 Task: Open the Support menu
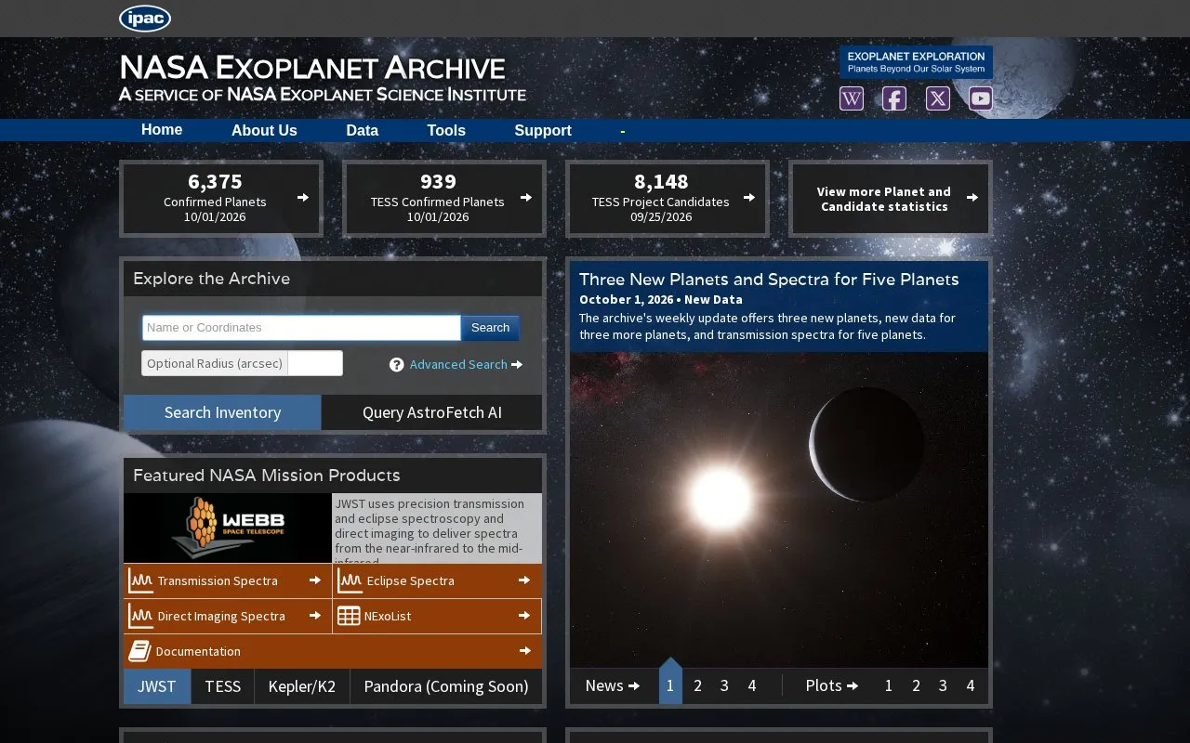tap(543, 131)
